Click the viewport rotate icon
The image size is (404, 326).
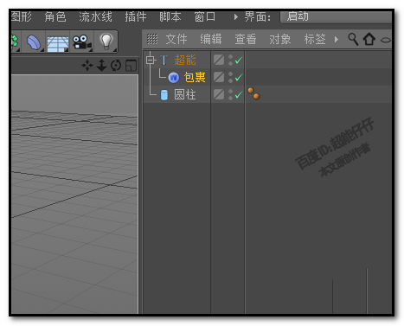point(116,66)
